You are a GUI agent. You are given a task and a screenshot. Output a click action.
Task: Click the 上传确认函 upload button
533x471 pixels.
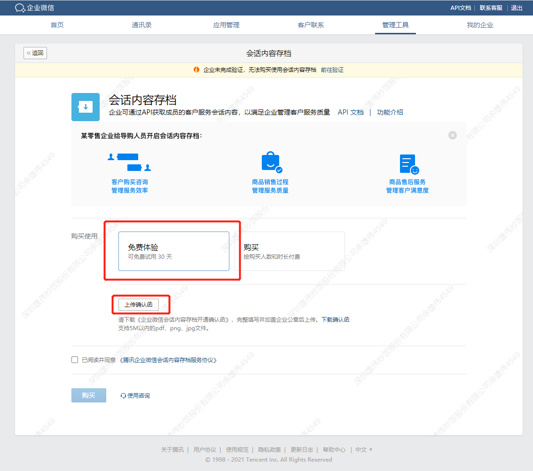[138, 305]
